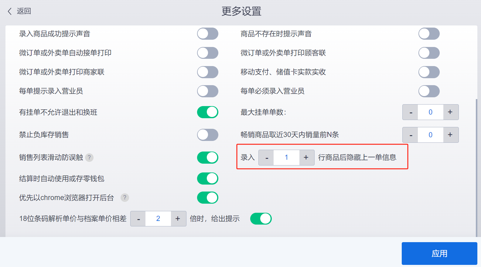Disable the 18位条码 给出提示 toggle

[261, 219]
